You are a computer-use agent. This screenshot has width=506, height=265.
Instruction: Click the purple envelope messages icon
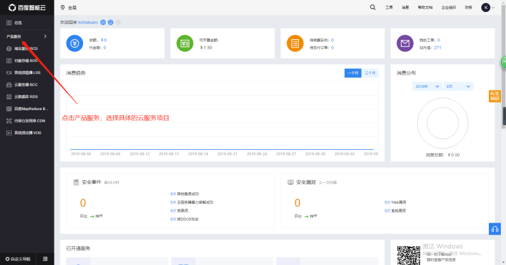tap(405, 43)
